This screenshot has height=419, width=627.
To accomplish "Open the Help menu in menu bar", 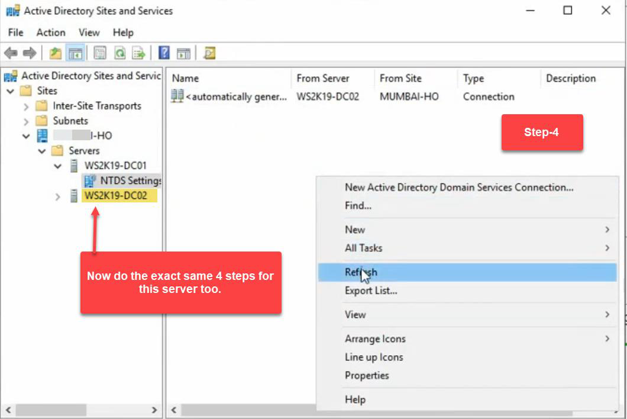I will pos(123,33).
